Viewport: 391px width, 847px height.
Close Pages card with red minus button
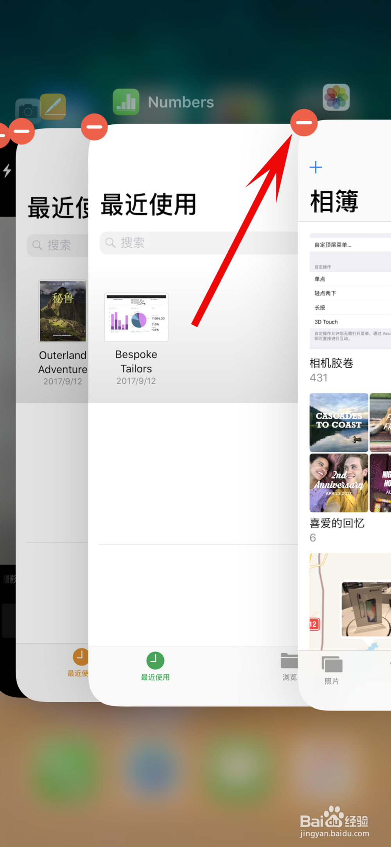click(x=22, y=131)
